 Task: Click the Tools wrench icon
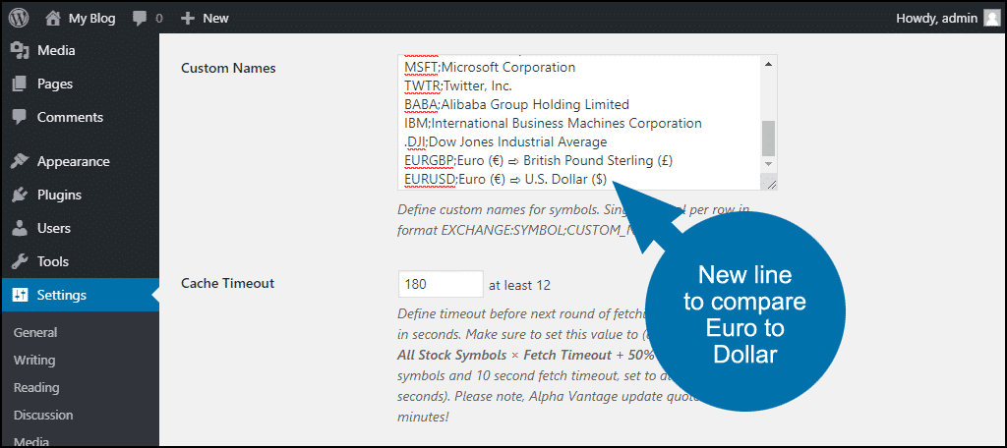(x=20, y=261)
